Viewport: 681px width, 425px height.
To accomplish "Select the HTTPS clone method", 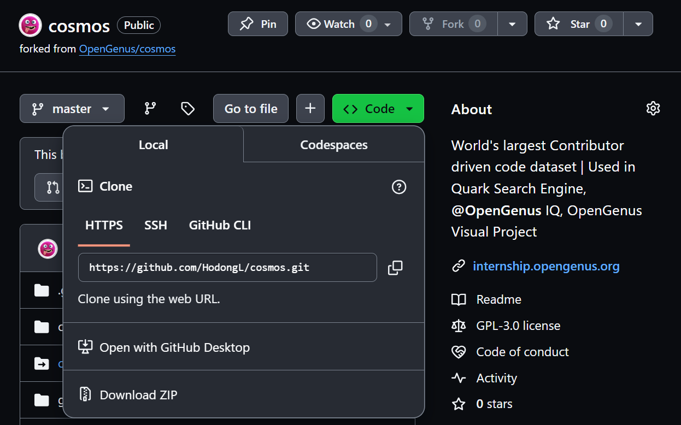I will tap(104, 225).
